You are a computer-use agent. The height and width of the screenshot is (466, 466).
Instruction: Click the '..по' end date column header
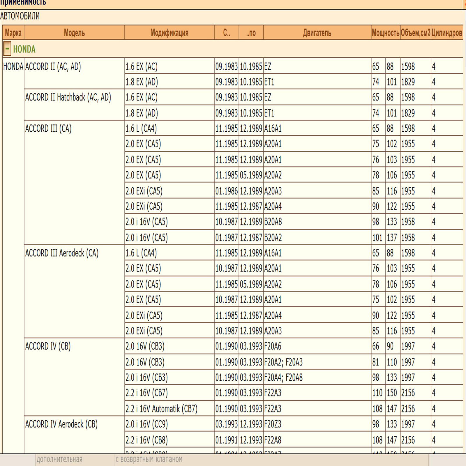pos(251,33)
